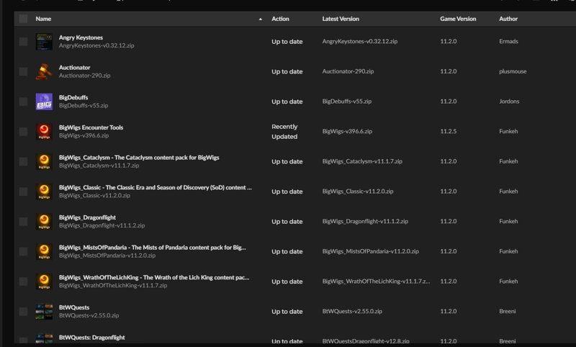Sort by Latest Version column header
Screen dimensions: 576x347
341,19
